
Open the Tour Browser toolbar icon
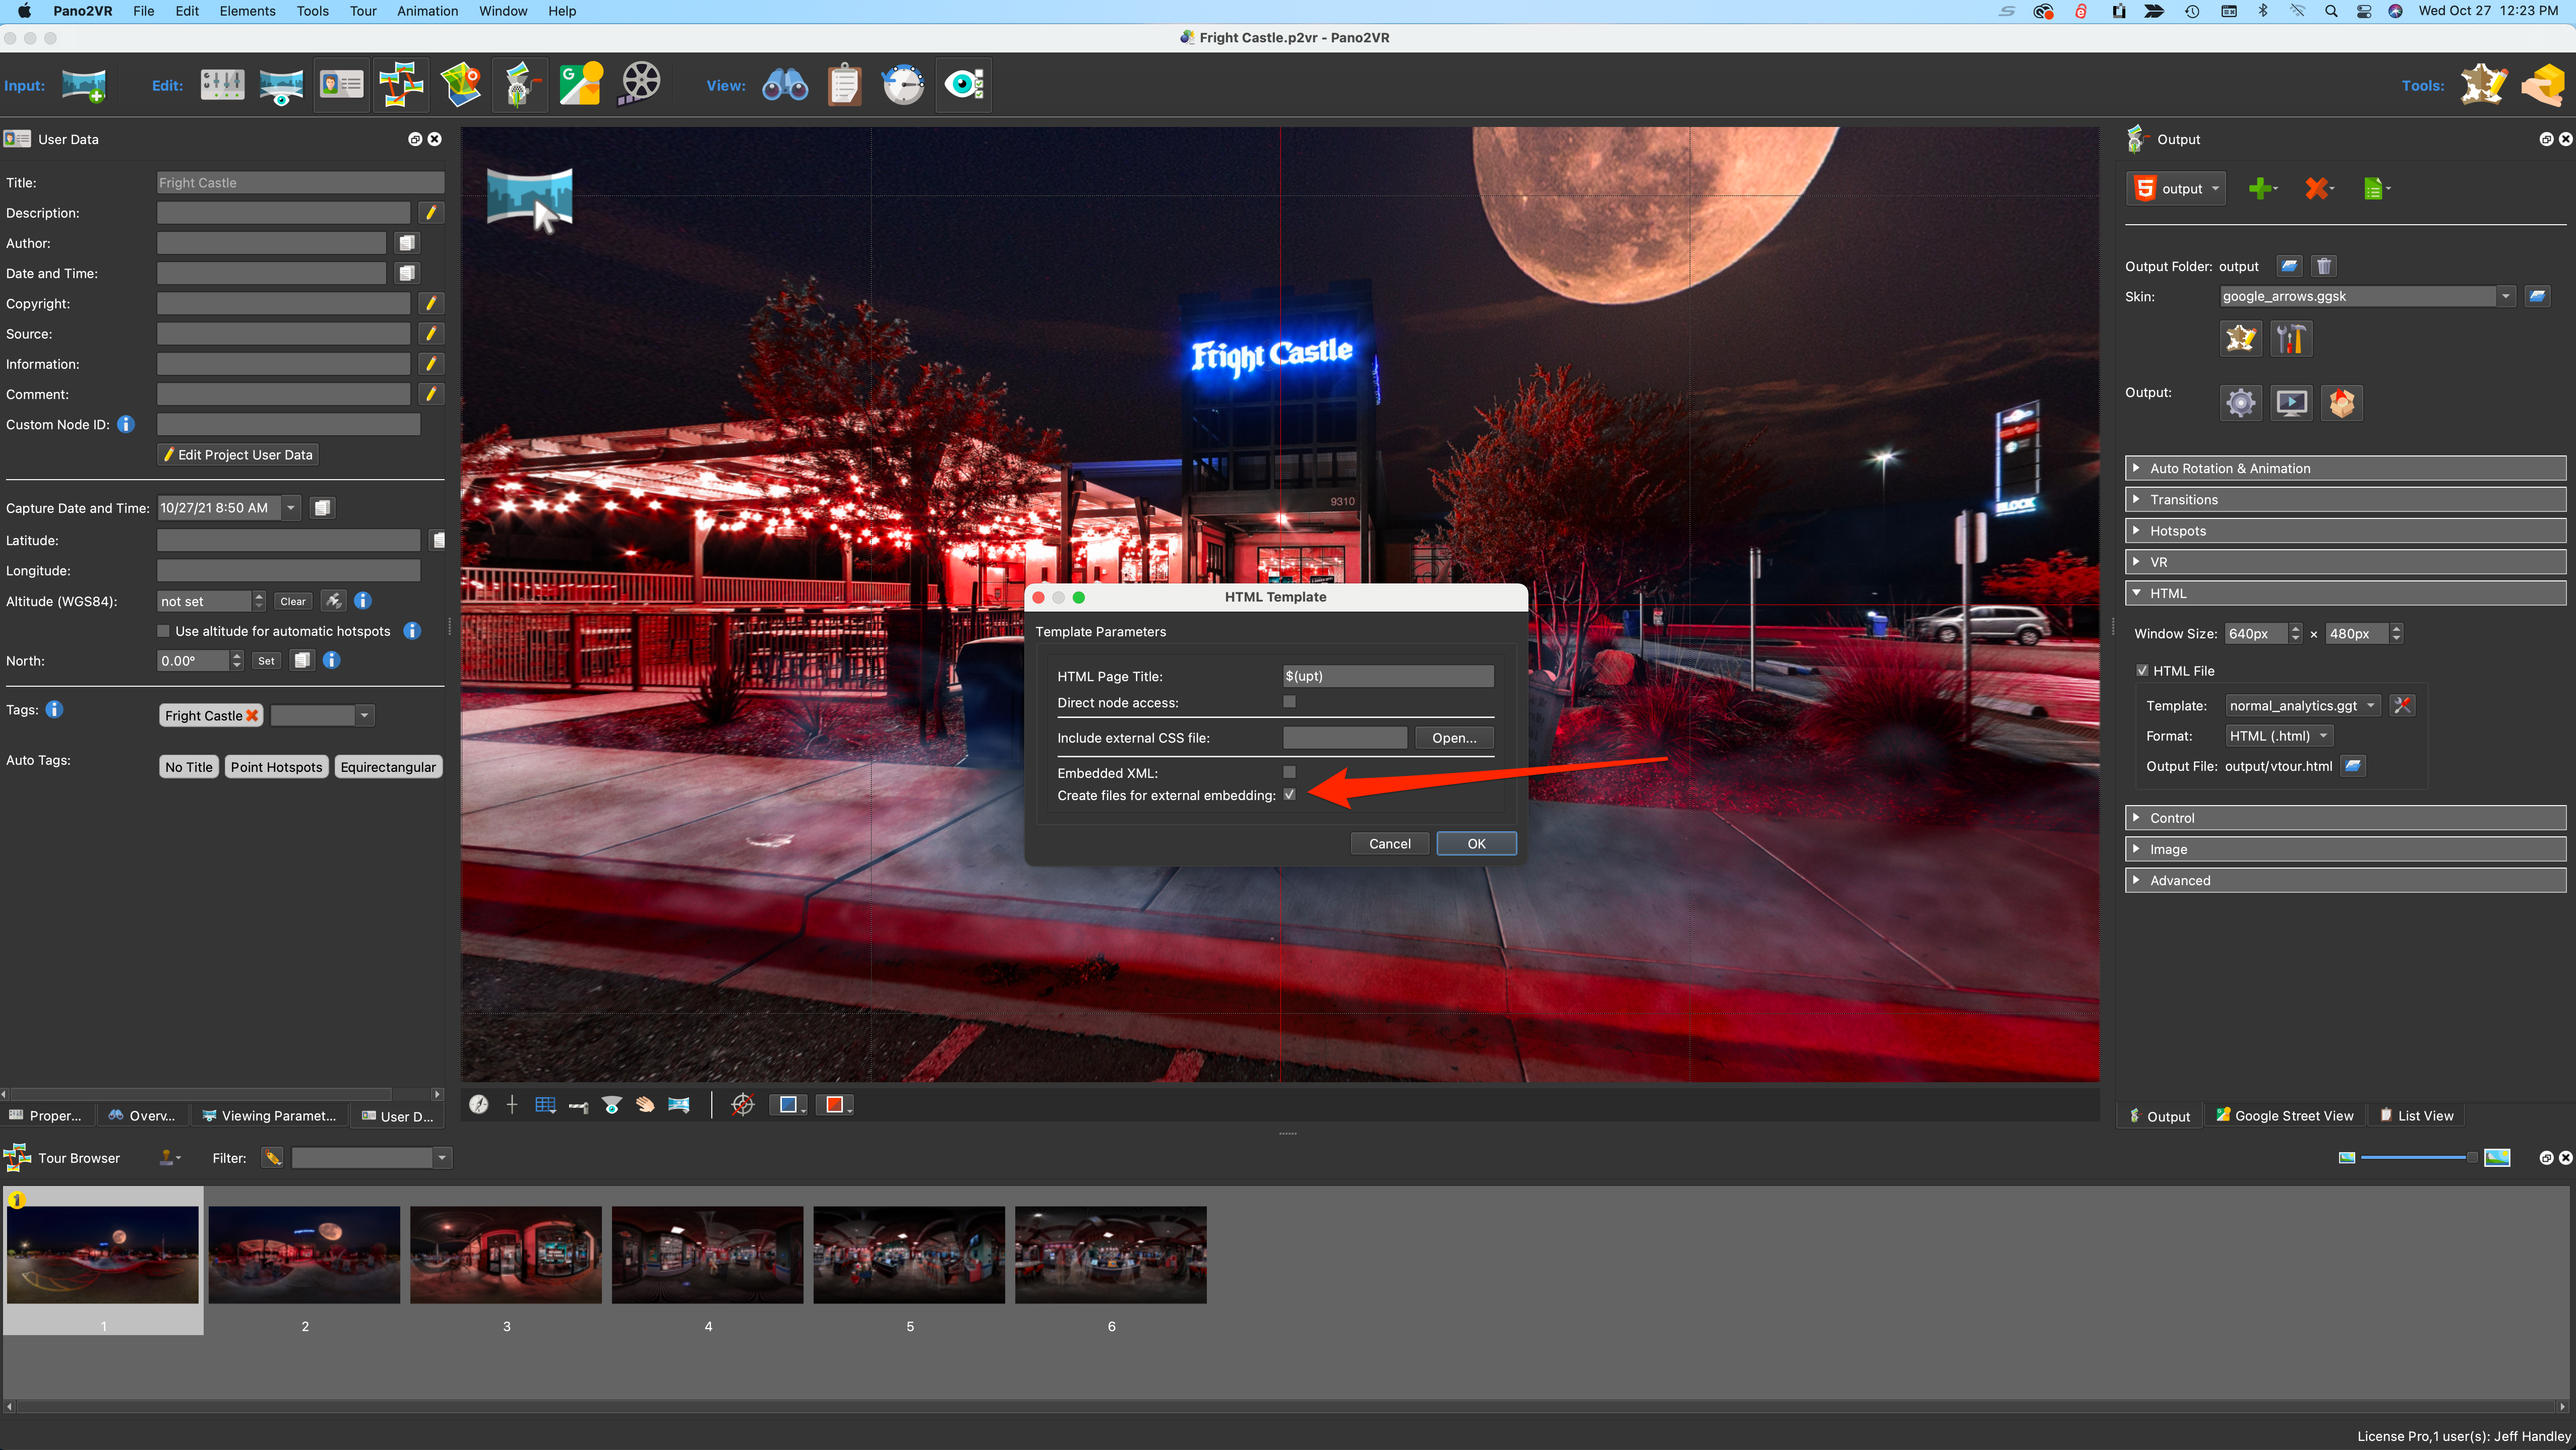(x=401, y=85)
